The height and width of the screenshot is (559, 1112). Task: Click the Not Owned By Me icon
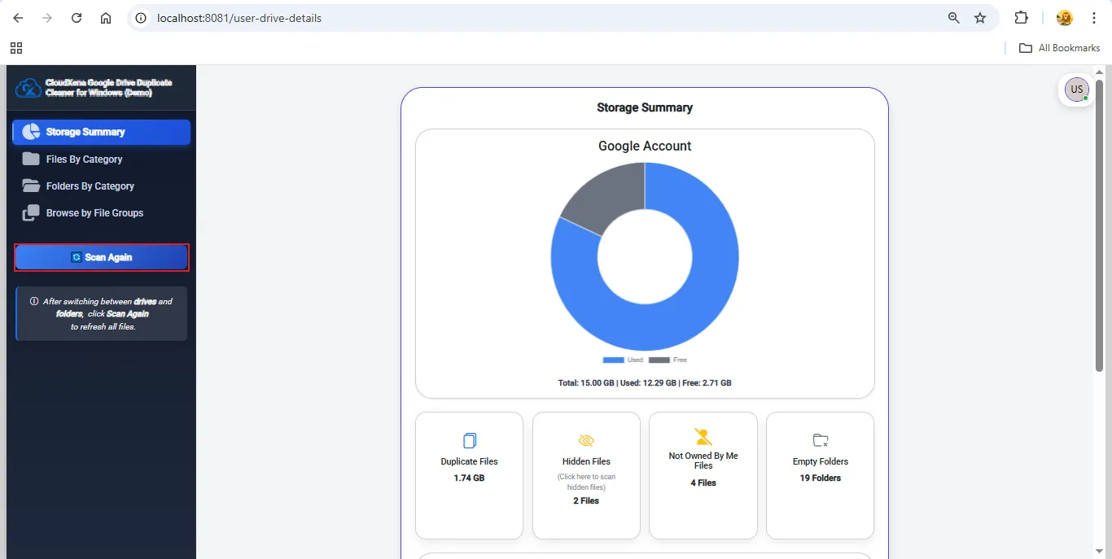tap(703, 437)
